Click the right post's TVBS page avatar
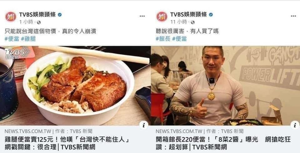Viewport: 300px width, 153px height. point(162,17)
